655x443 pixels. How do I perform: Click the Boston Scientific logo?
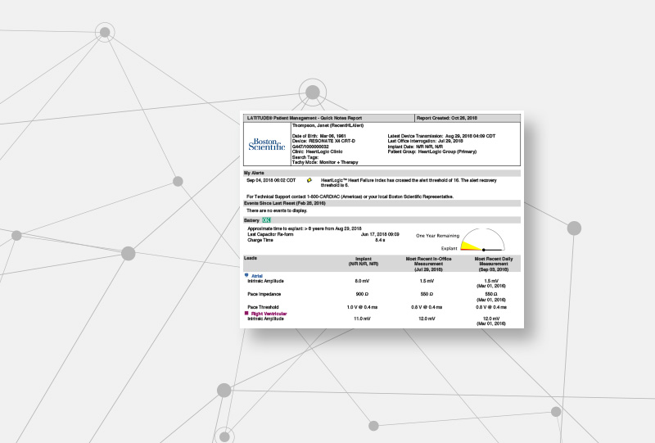pyautogui.click(x=267, y=144)
